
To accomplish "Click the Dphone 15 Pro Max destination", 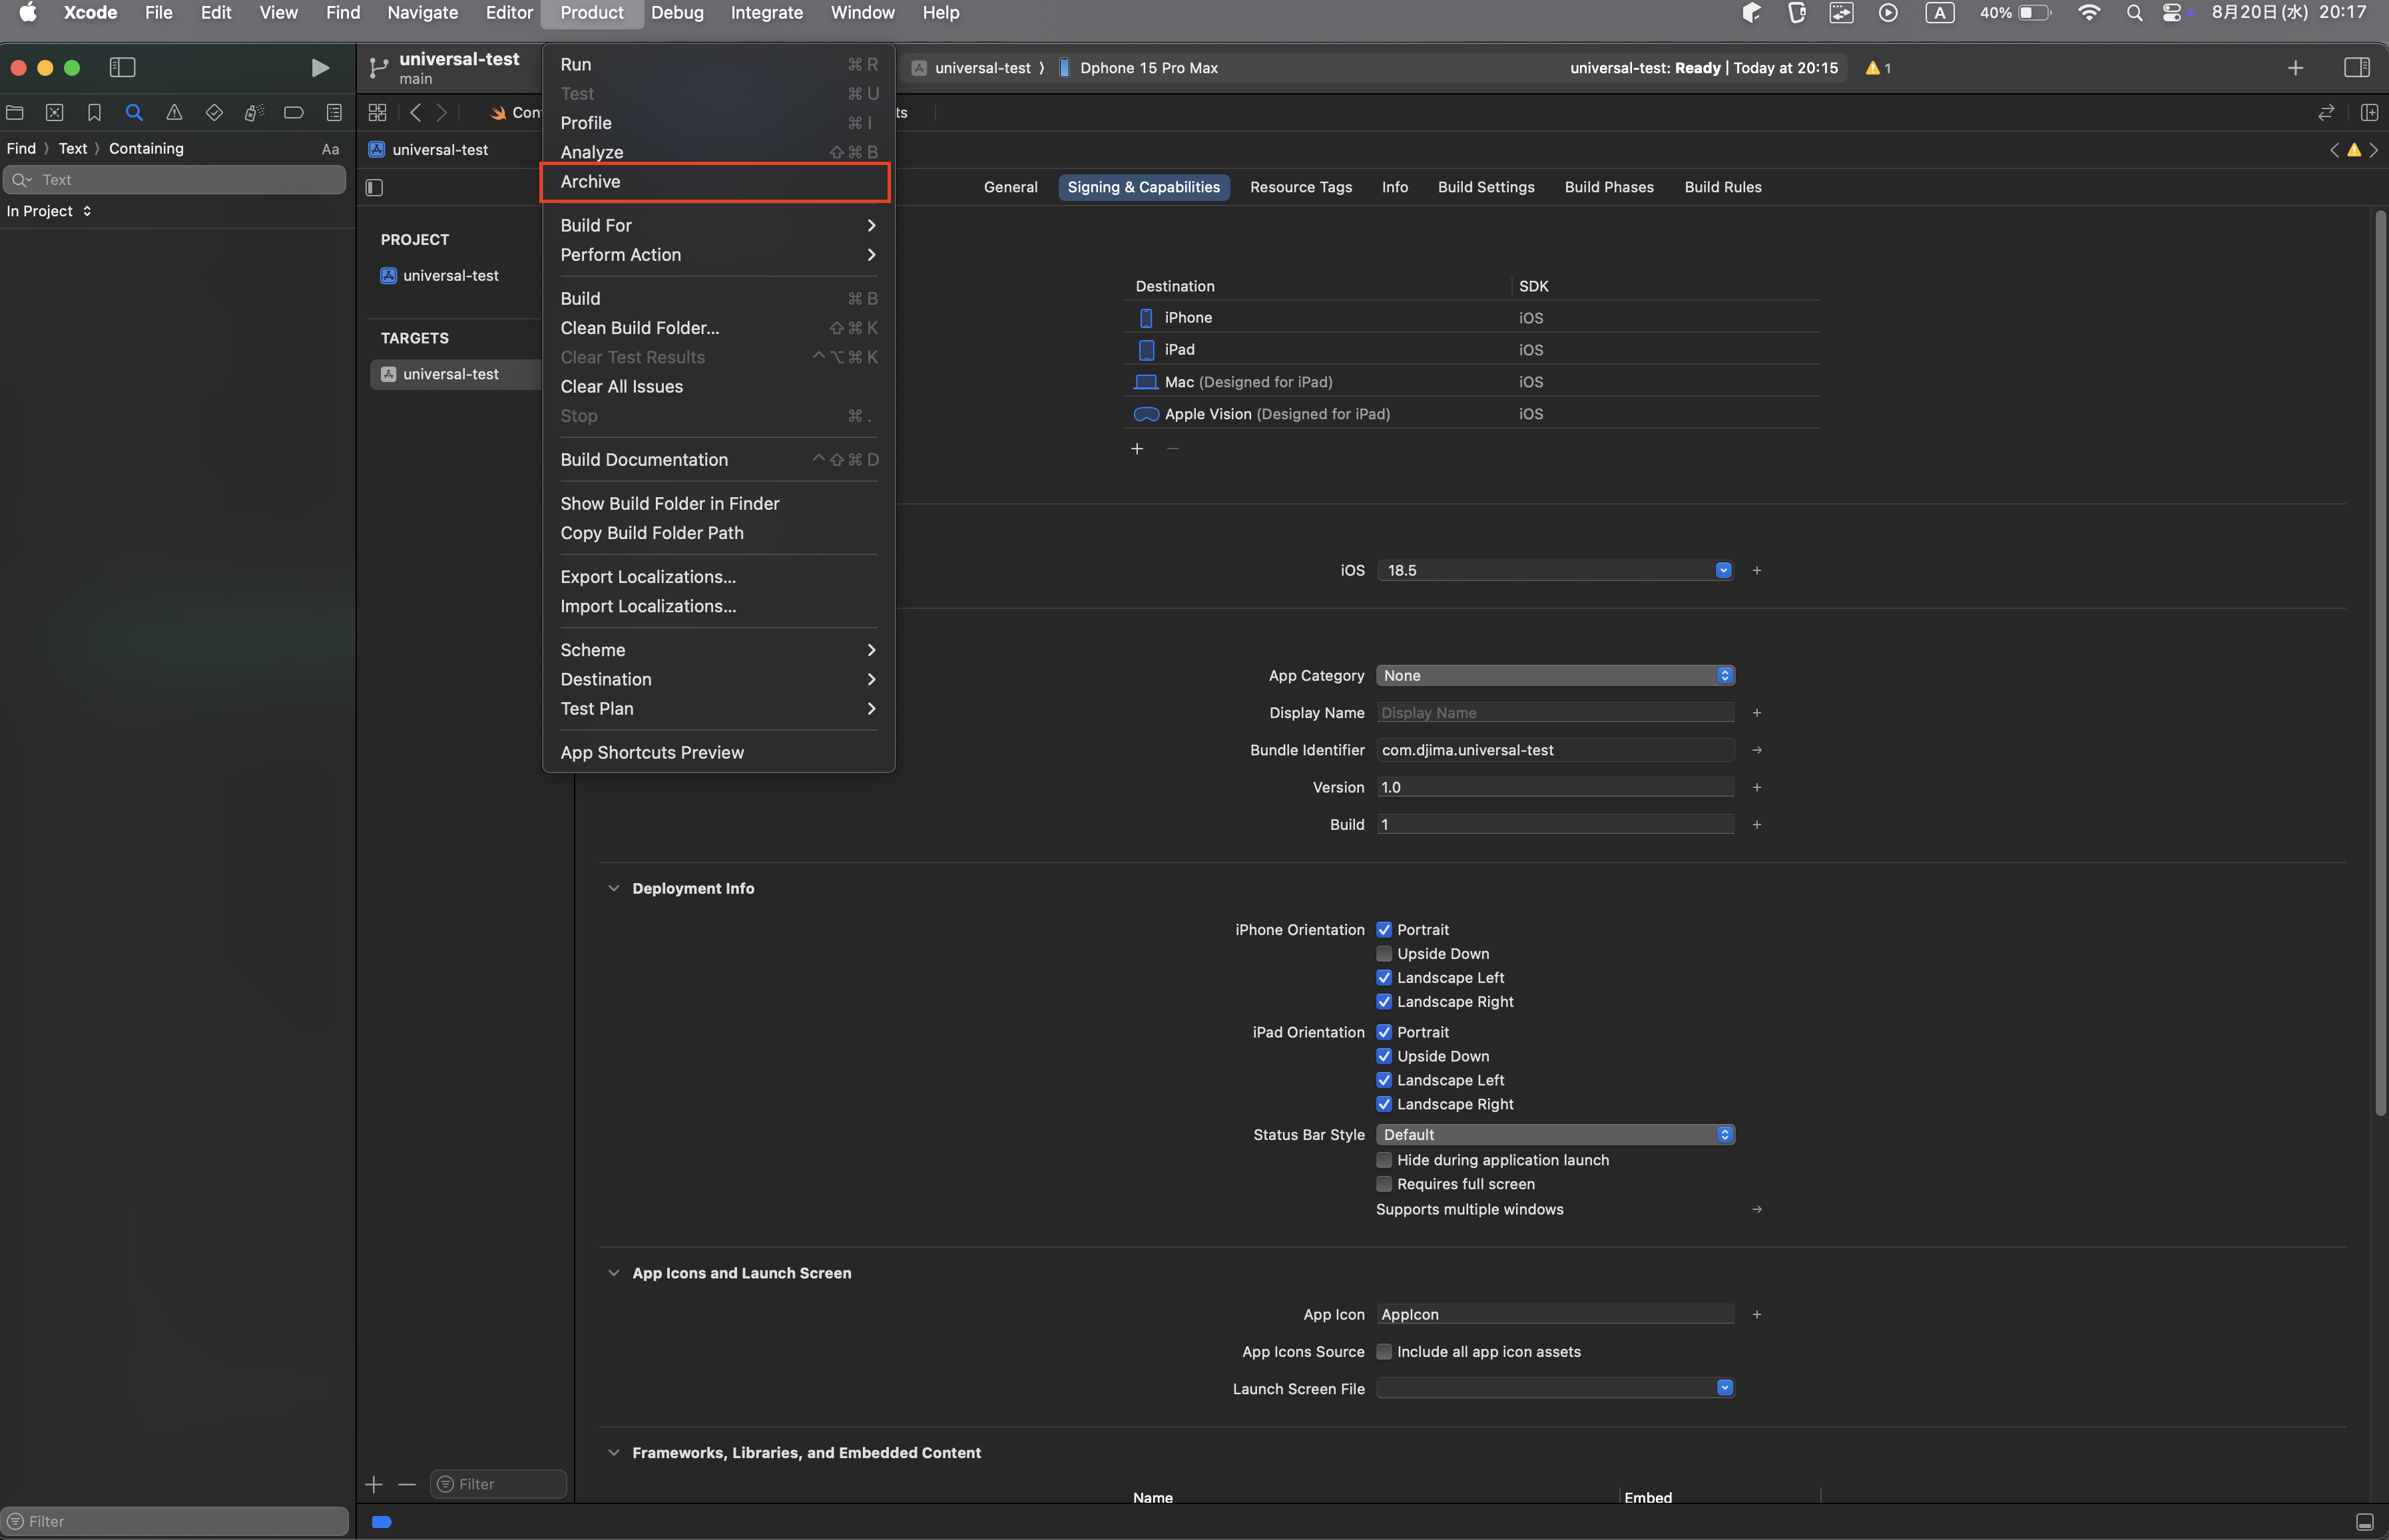I will (x=1139, y=68).
